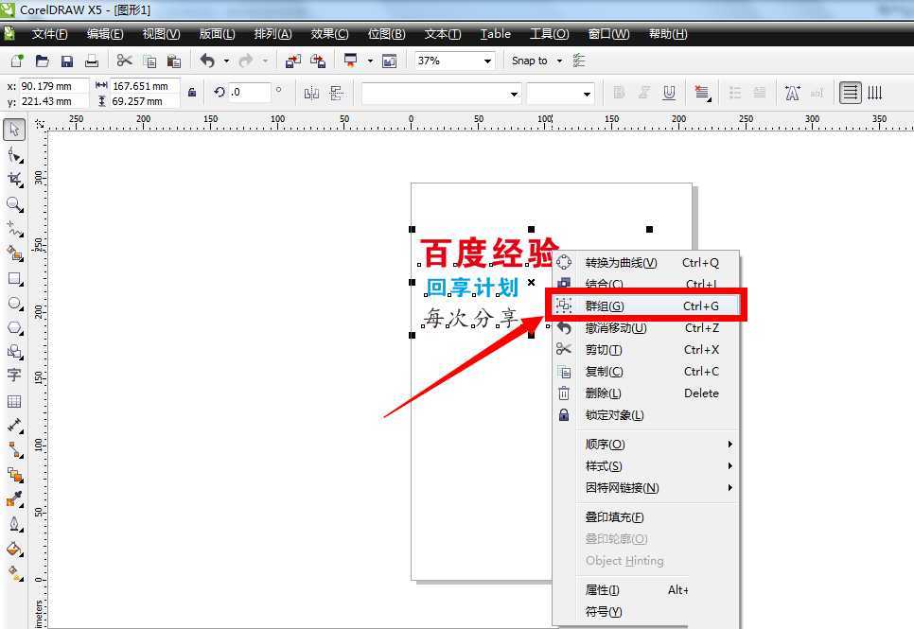Image resolution: width=914 pixels, height=629 pixels.
Task: Open the zoom level dropdown showing 37%
Action: [487, 60]
